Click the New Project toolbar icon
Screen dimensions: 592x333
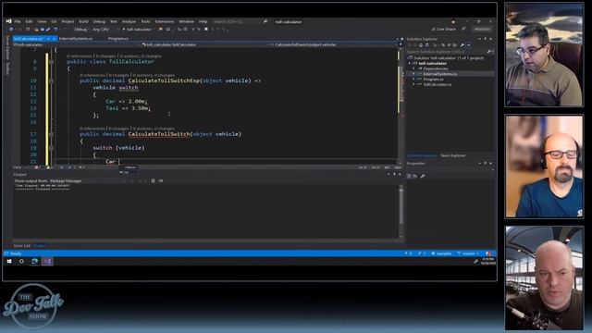click(x=28, y=29)
